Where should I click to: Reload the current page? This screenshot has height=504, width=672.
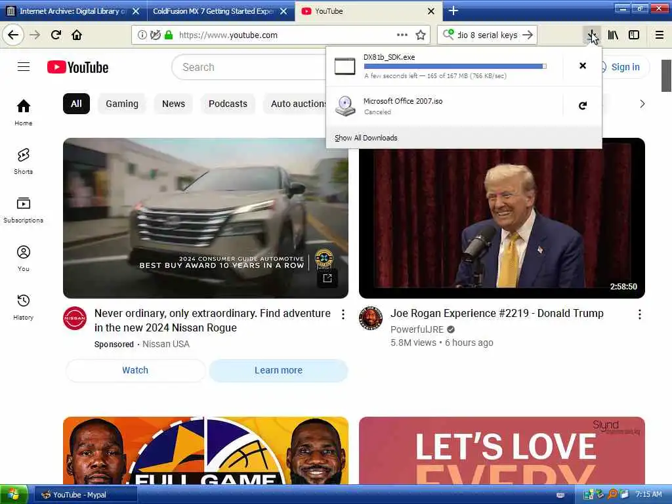[56, 35]
